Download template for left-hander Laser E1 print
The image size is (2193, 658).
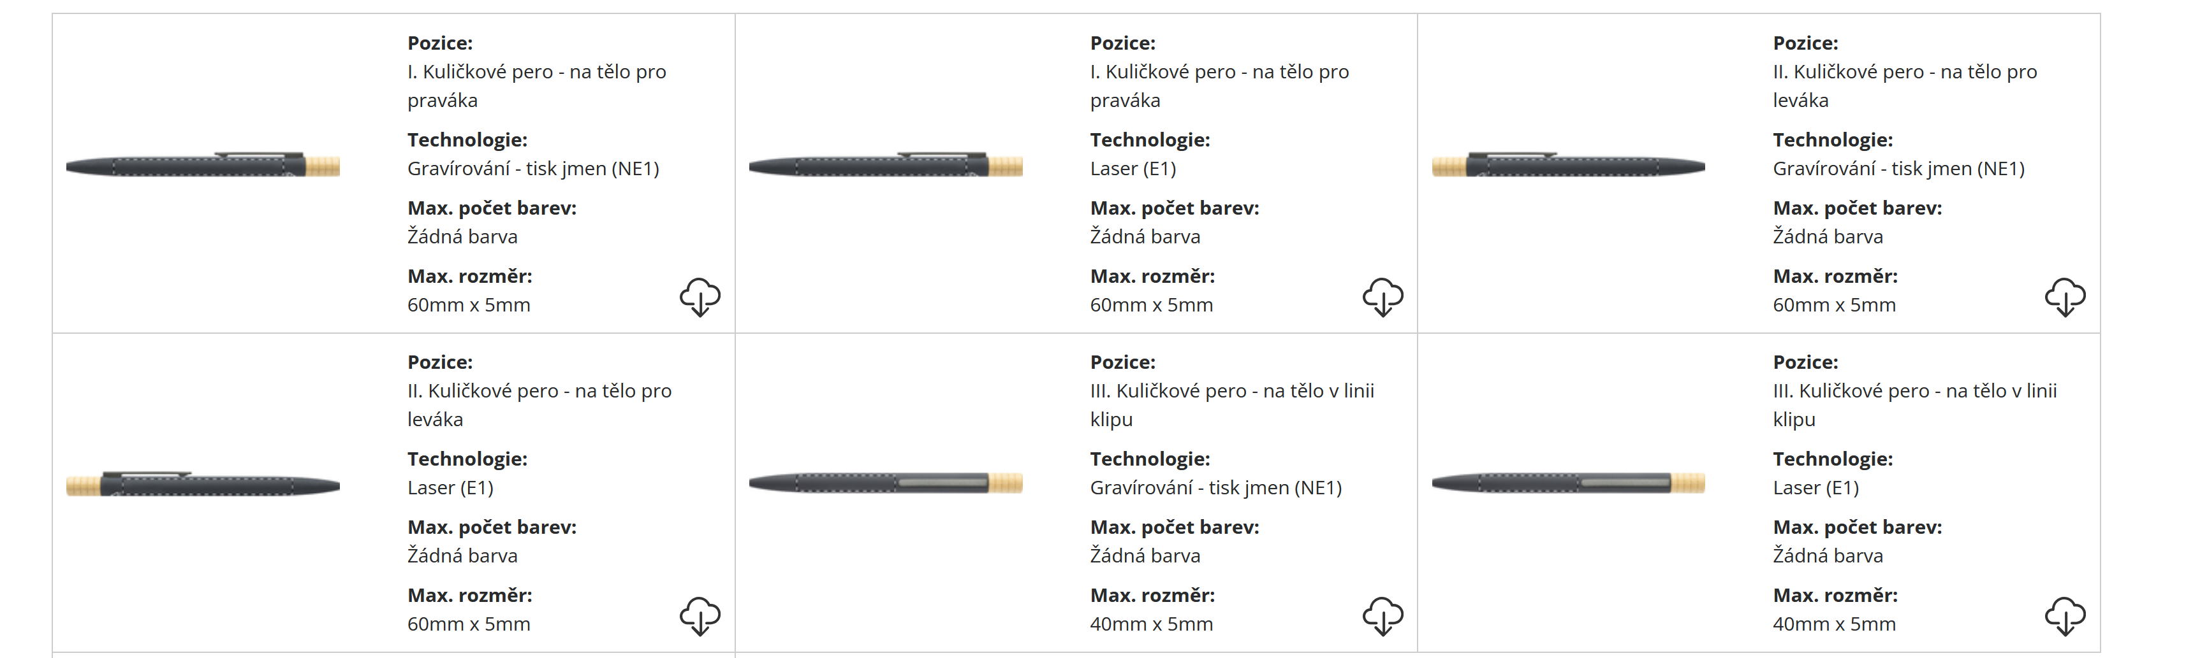pyautogui.click(x=700, y=615)
